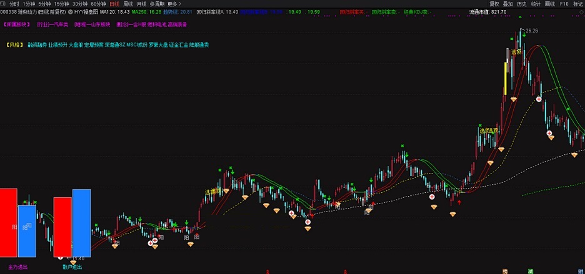Switch to the 月线 monthly chart
The image size is (585, 274).
tap(141, 4)
